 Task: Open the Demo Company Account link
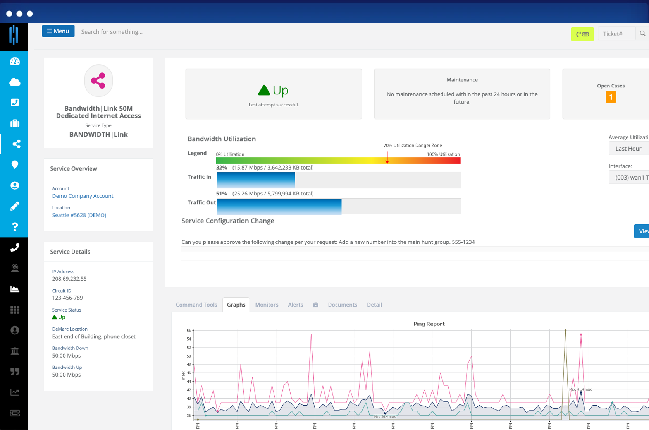pos(83,196)
